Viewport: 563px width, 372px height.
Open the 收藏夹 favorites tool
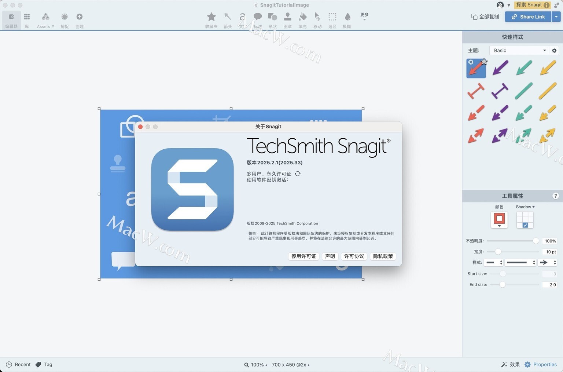point(211,20)
